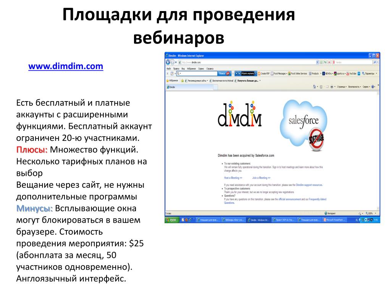This screenshot has height=293, width=391.
Task: Click the blue 'Минусы:' heading
Action: [34, 208]
